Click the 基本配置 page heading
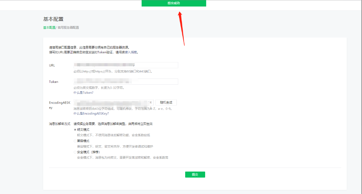This screenshot has height=194, width=362. [53, 19]
